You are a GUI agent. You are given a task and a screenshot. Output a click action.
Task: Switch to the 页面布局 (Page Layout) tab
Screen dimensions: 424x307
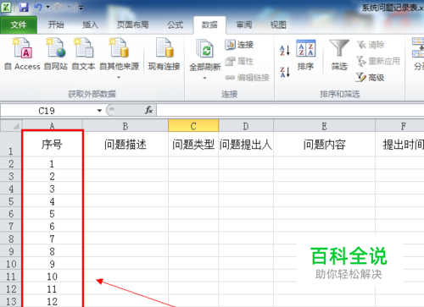(133, 25)
